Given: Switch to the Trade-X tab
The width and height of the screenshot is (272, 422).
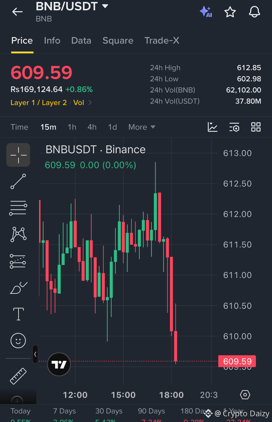Looking at the screenshot, I should point(162,40).
